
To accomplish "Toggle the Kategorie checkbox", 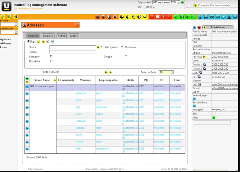I will coord(51,56).
